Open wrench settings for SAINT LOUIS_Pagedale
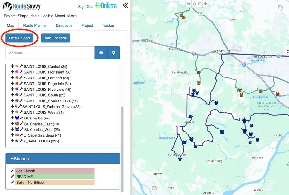 click(21, 83)
